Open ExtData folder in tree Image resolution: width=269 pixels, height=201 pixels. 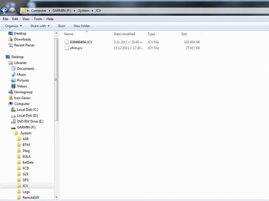click(x=28, y=162)
